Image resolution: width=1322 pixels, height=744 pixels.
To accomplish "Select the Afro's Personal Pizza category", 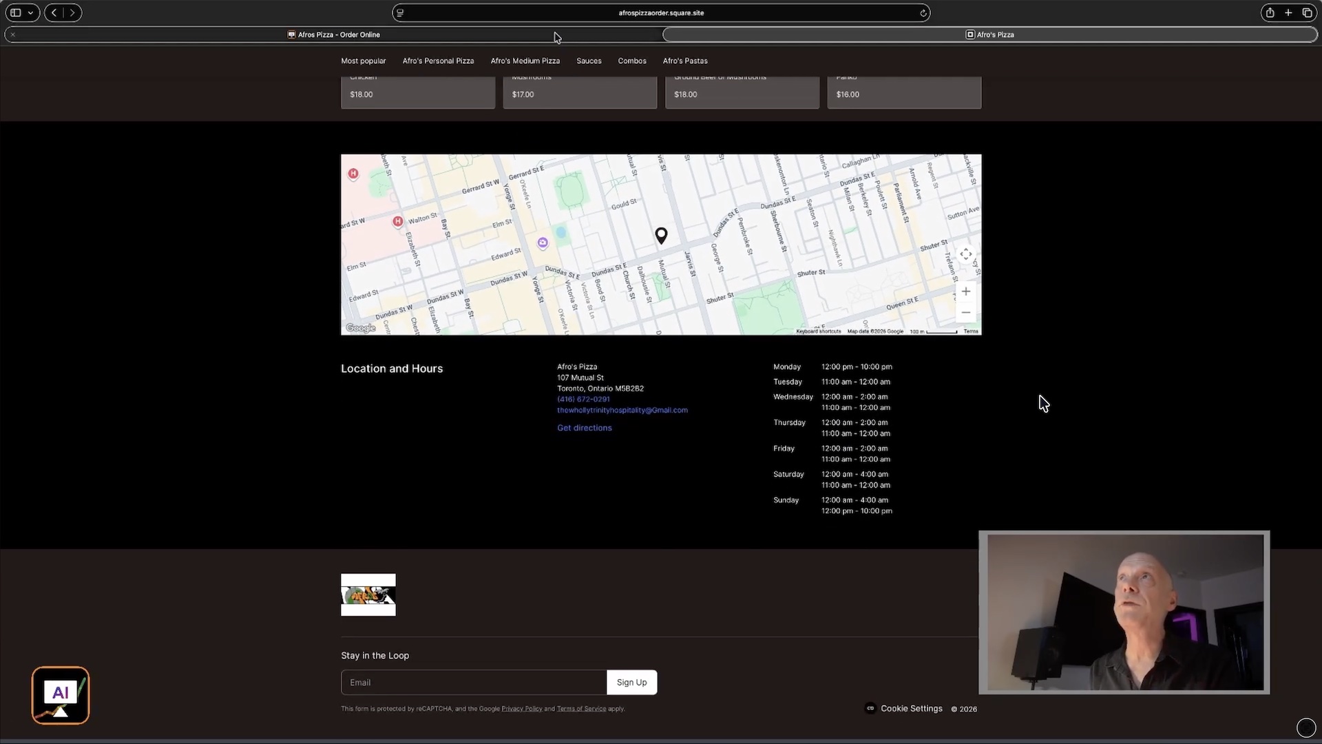I will (x=438, y=61).
